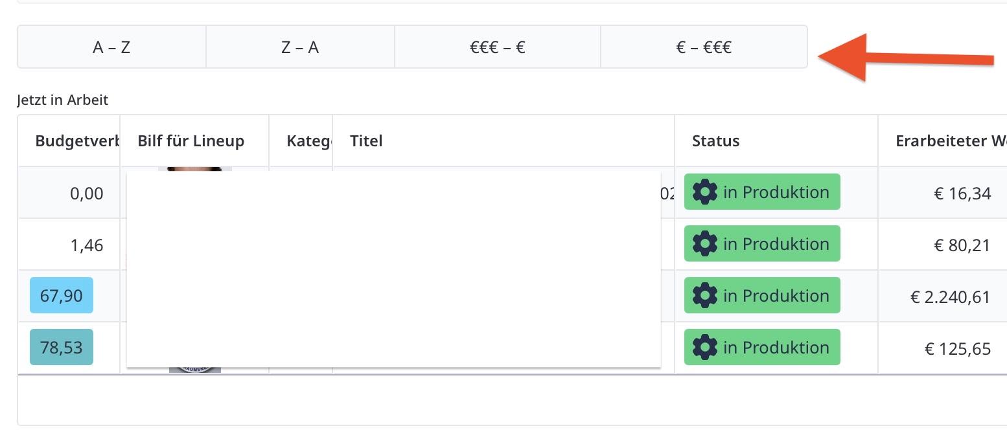Click gear icon in € 80,21 row
This screenshot has height=448, width=1007.
click(704, 244)
